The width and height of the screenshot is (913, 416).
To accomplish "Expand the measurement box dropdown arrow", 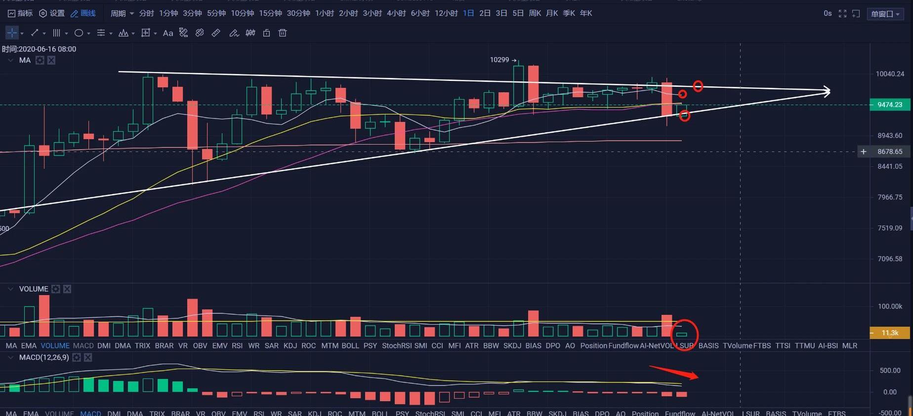I will click(155, 34).
